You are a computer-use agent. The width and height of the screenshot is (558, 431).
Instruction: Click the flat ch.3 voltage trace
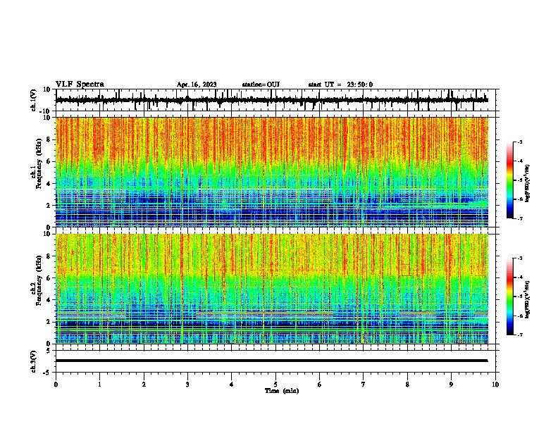coord(272,361)
